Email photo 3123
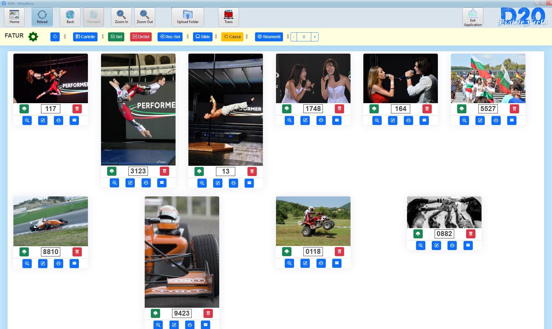Image resolution: width=552 pixels, height=329 pixels. click(x=162, y=183)
